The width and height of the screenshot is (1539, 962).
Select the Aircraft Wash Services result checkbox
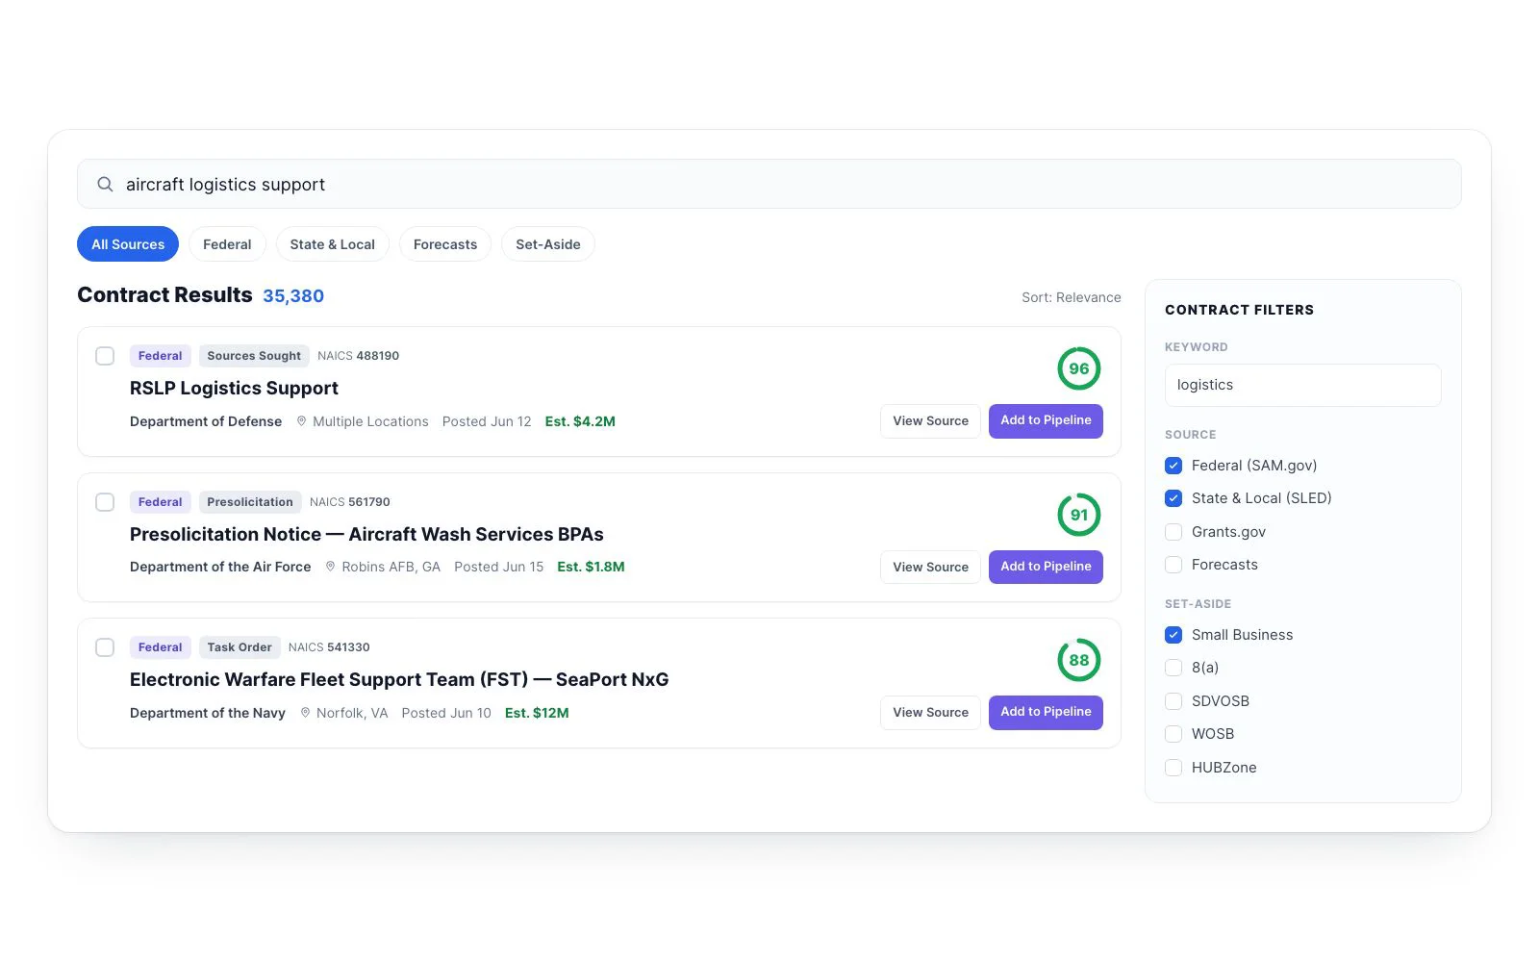click(x=105, y=502)
